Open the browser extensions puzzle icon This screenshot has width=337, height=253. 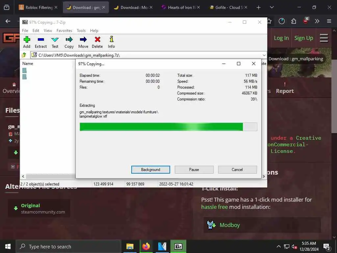point(294,21)
